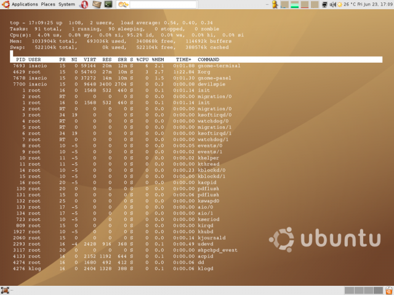The image size is (394, 295).
Task: Click inside the Deskbar search text field
Action: (x=163, y=4)
